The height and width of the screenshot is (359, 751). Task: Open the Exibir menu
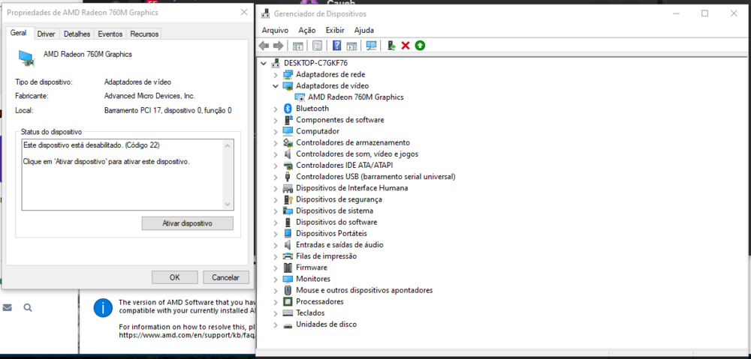(x=335, y=30)
